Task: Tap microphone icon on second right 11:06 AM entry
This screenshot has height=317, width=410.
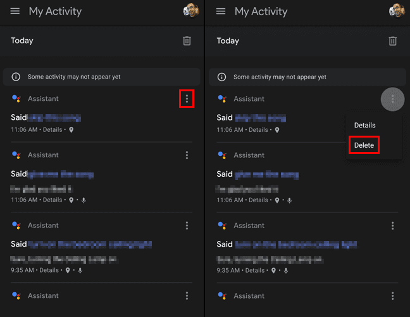Action: (x=289, y=200)
